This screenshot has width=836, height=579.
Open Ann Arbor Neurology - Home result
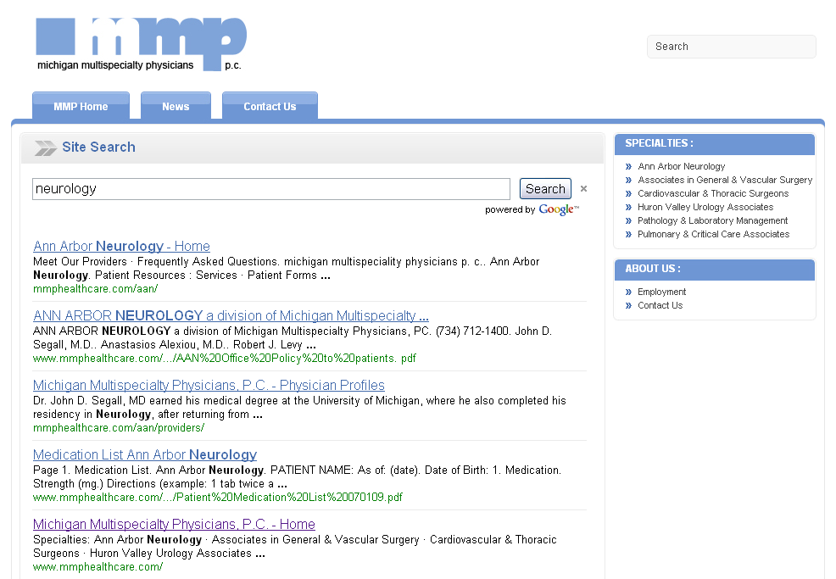tap(121, 247)
